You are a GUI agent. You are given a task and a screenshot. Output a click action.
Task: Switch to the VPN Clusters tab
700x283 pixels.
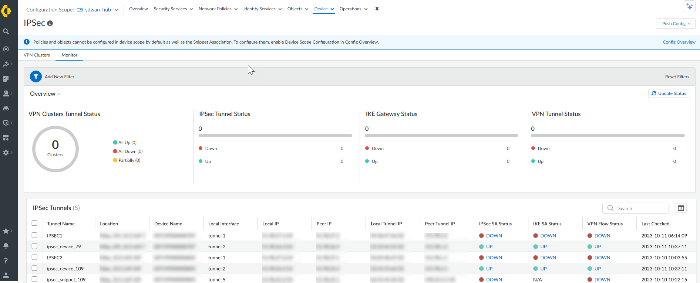tap(37, 55)
